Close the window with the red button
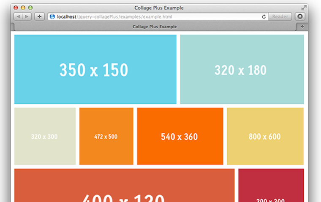 tap(16, 8)
